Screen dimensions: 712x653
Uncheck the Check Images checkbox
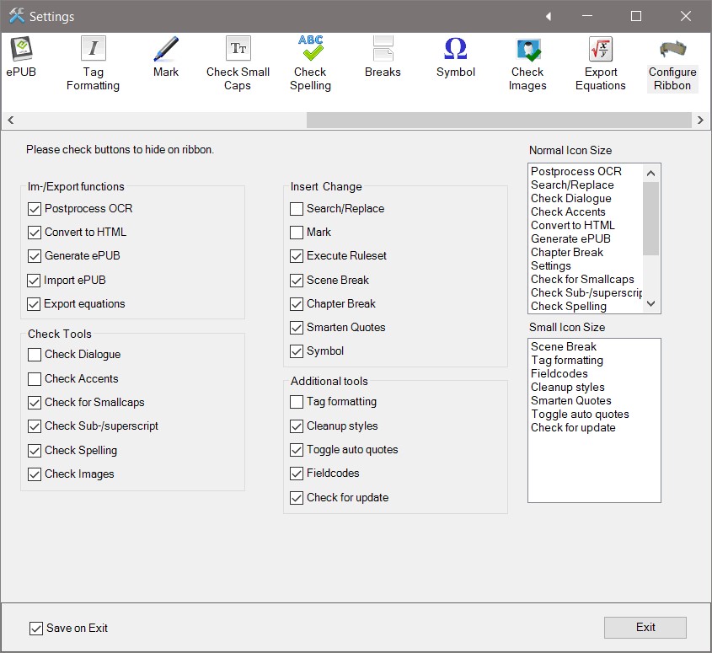tap(34, 474)
